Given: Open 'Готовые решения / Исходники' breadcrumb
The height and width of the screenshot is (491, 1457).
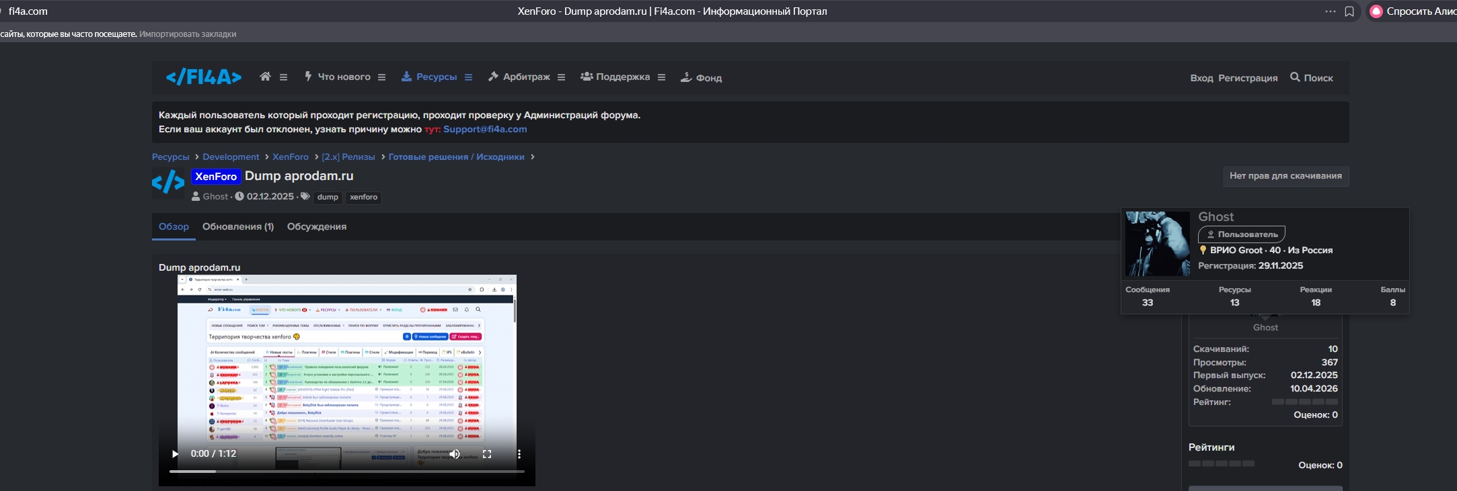Looking at the screenshot, I should (x=457, y=157).
